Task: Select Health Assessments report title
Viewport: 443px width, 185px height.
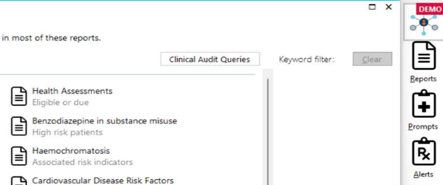Action: 72,91
